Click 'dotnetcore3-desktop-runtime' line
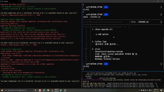Image resolution: width=164 pixels, height=92 pixels. pos(109,52)
